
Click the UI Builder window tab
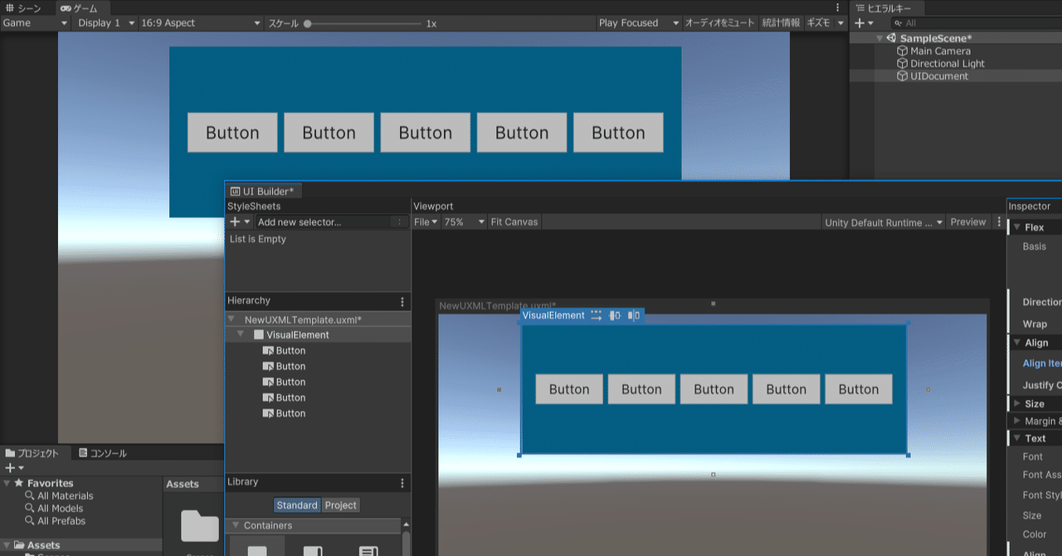tap(264, 190)
